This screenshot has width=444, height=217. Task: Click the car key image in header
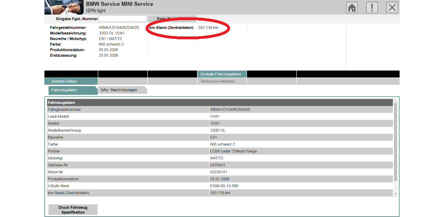point(64,7)
